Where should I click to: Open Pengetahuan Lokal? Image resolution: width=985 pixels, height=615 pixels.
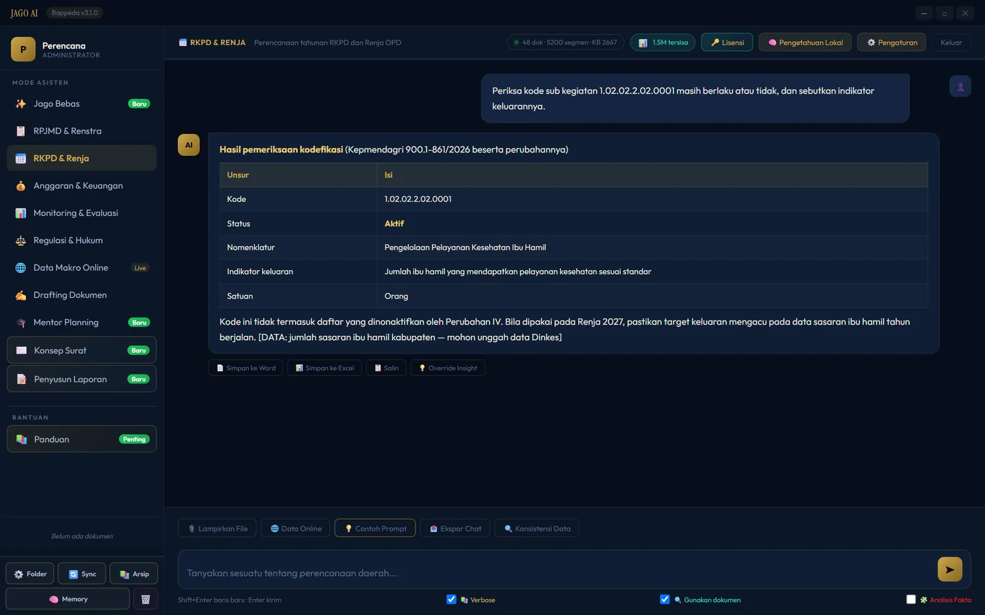[805, 42]
